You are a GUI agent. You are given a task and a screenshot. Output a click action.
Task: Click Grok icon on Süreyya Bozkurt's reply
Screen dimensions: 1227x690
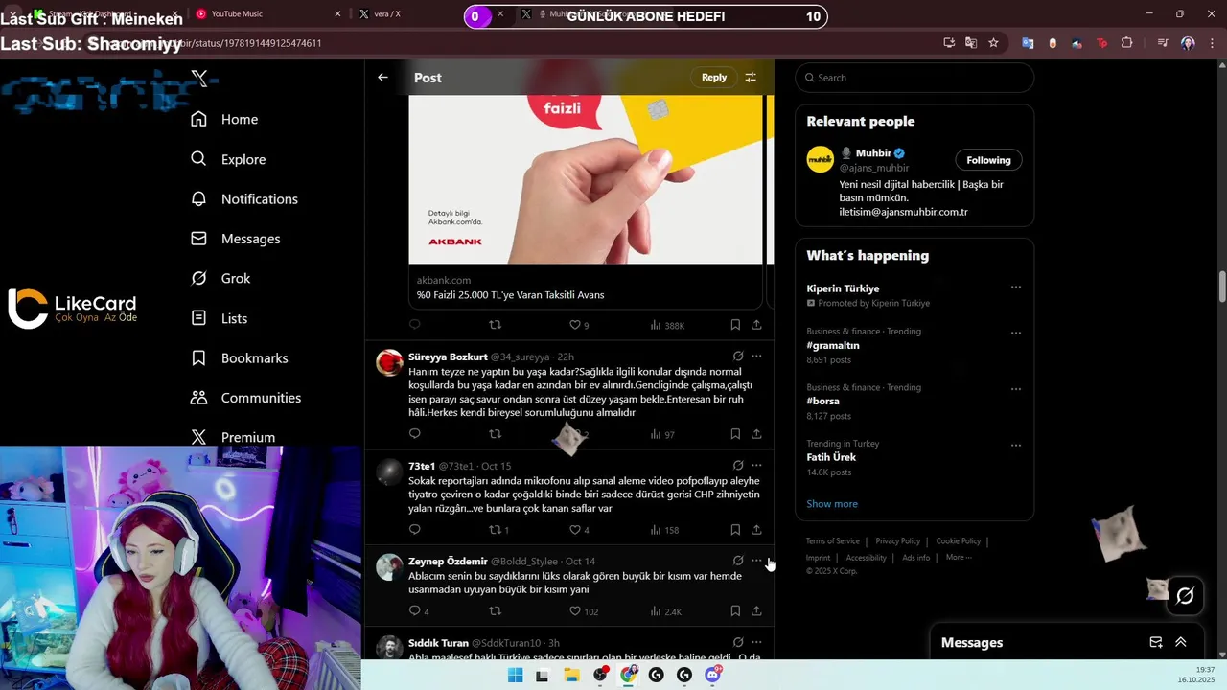[x=738, y=356]
